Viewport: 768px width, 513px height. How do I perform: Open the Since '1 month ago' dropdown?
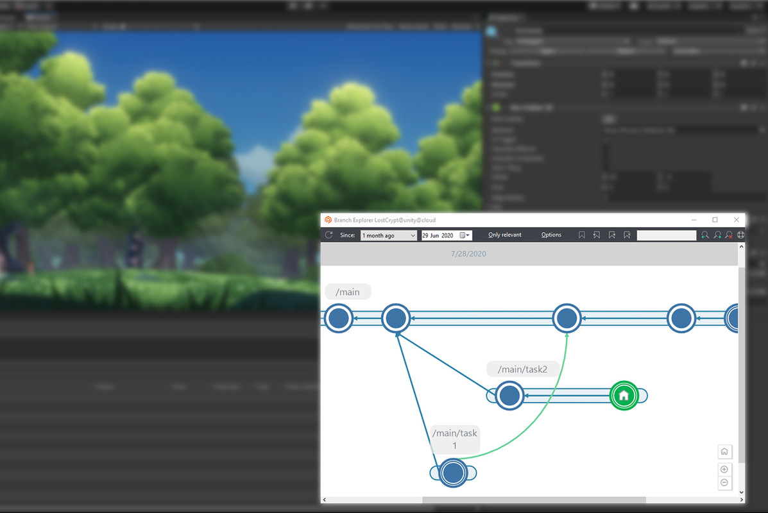pyautogui.click(x=389, y=235)
